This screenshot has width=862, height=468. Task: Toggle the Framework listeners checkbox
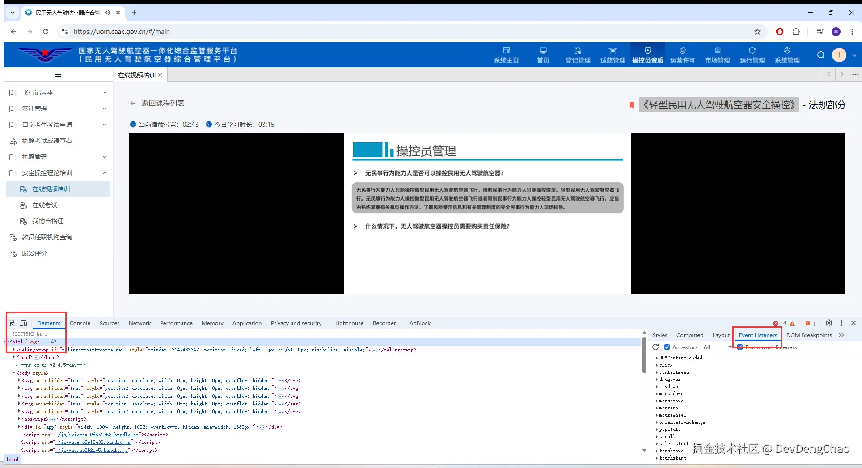point(740,347)
